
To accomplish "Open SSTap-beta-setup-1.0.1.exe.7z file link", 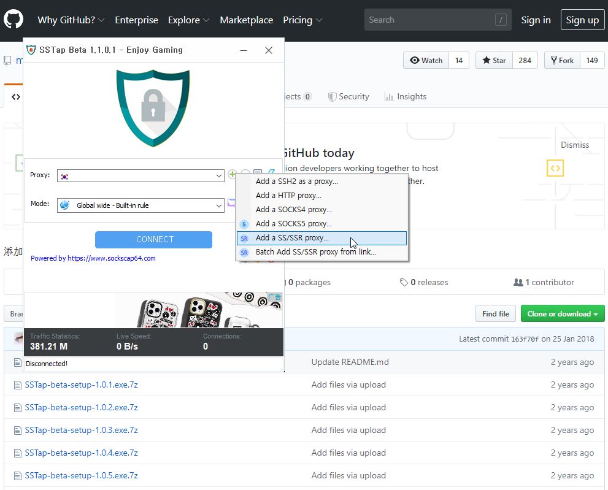I will click(x=82, y=385).
